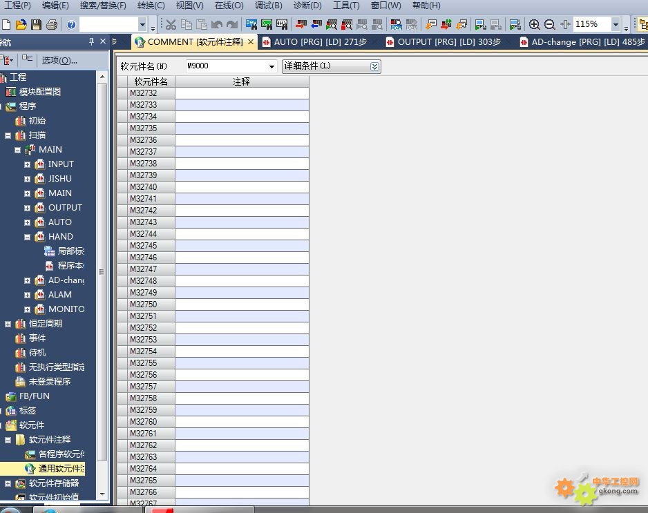Click the Fit width icon beside zoom

tap(565, 24)
